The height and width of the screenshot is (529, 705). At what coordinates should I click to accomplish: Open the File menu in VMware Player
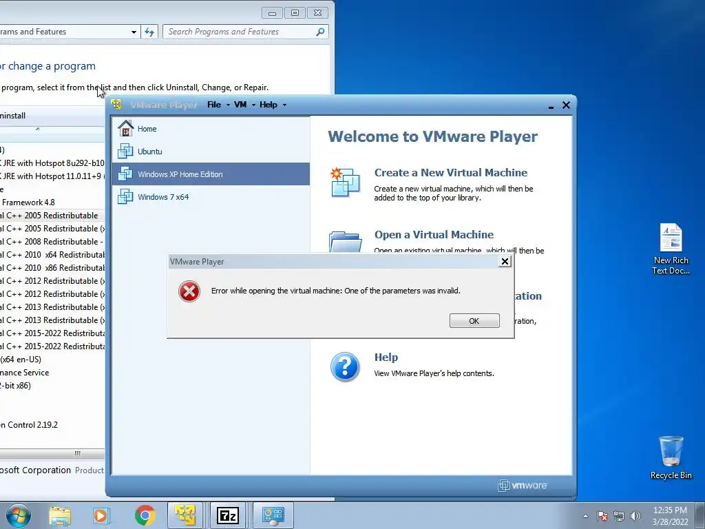click(x=214, y=105)
